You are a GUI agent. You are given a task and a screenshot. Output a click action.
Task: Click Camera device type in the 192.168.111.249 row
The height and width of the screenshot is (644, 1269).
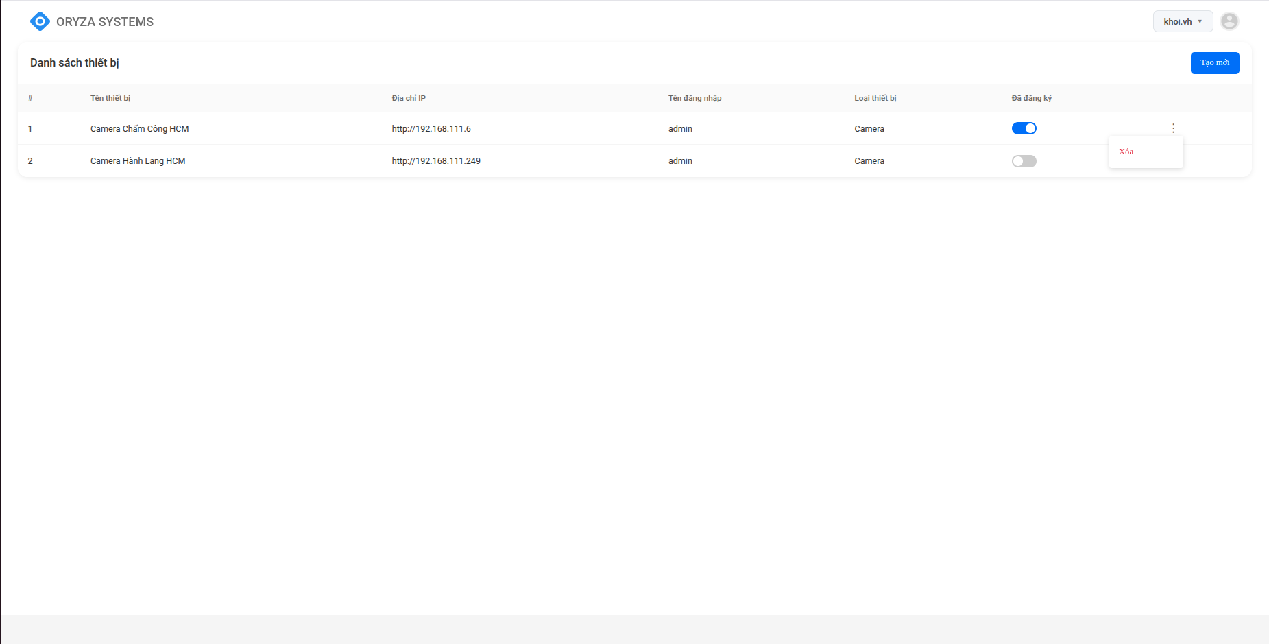869,161
